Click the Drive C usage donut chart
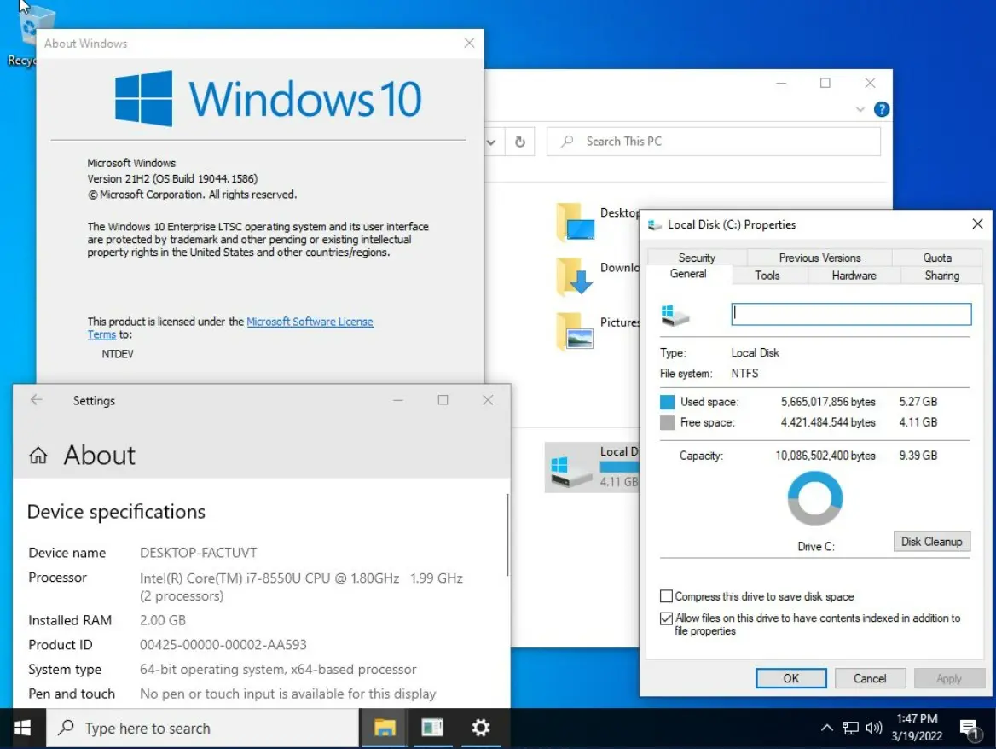Screen dimensions: 996x749 [815, 498]
